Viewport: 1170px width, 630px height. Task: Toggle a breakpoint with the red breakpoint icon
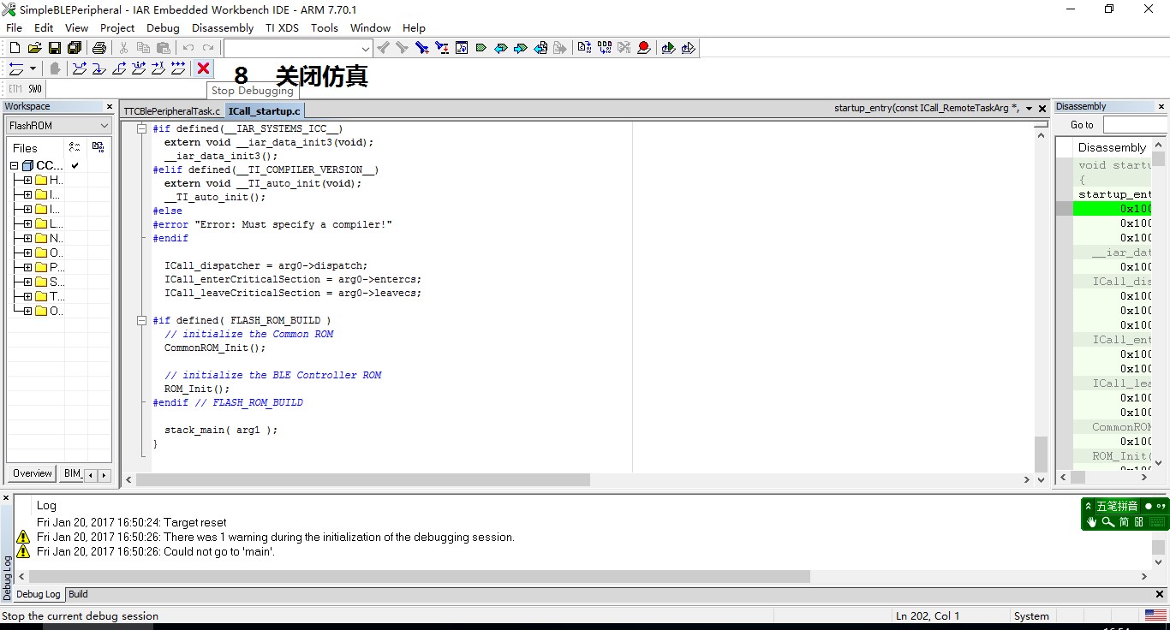644,48
